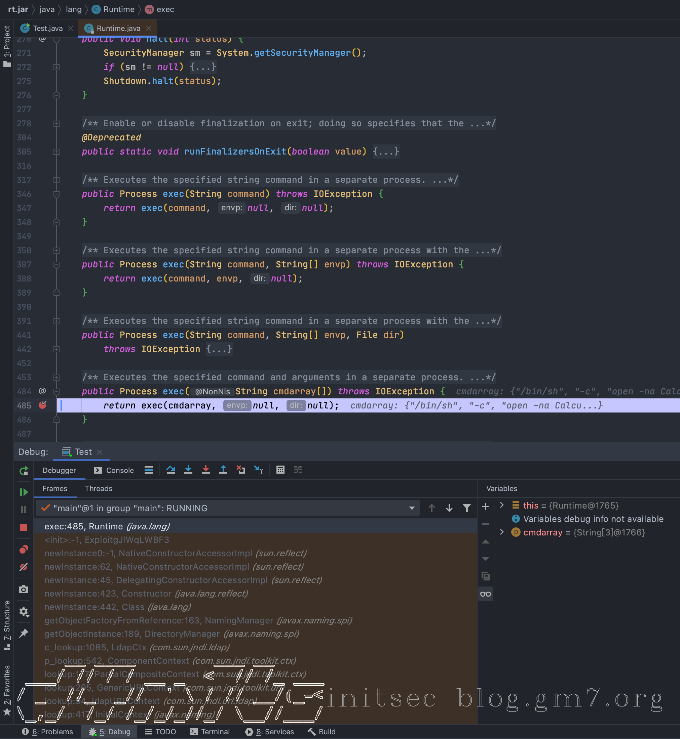The width and height of the screenshot is (680, 739).
Task: Click the Resume Program icon
Action: click(x=24, y=492)
